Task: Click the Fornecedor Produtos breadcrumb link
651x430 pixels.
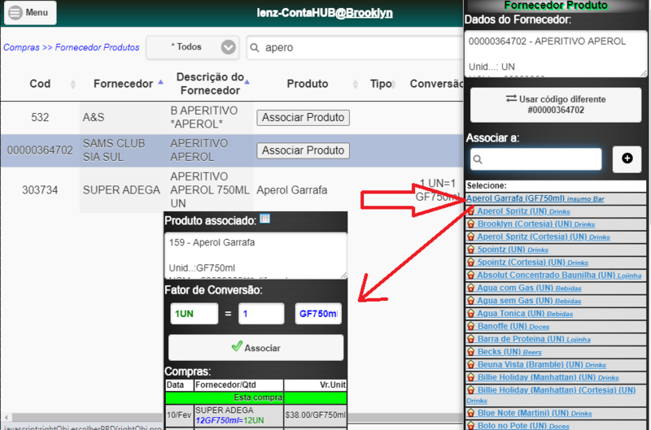Action: 97,47
